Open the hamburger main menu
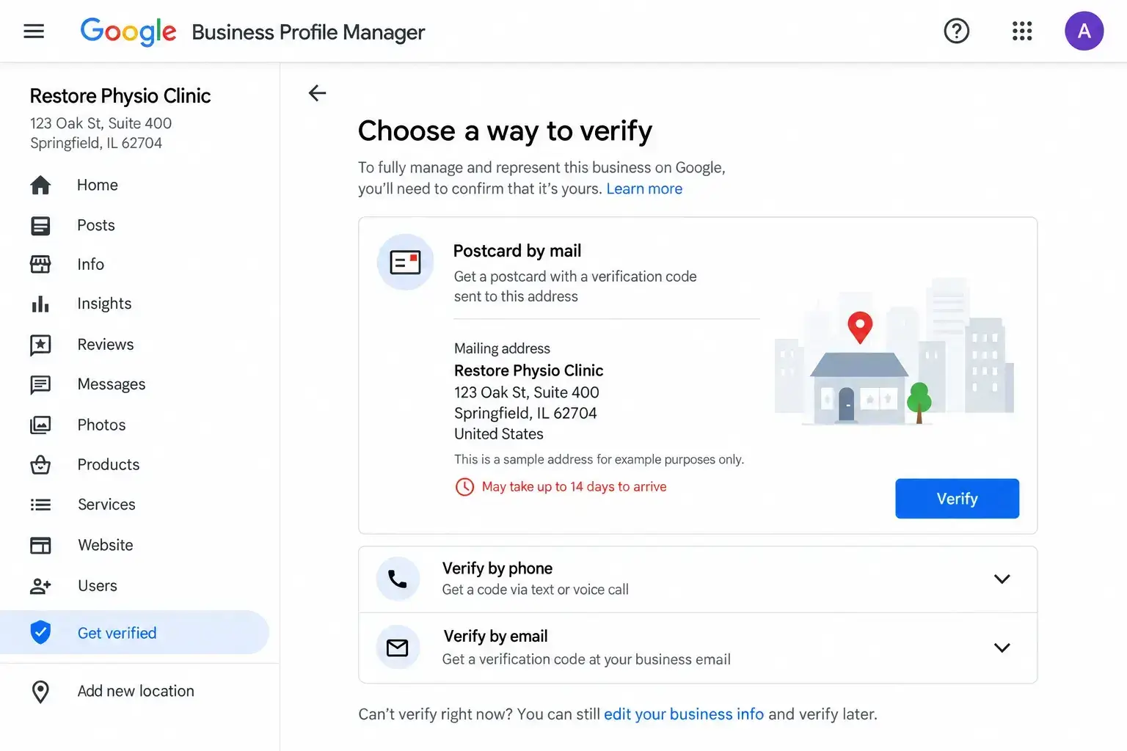The image size is (1127, 751). pos(34,31)
